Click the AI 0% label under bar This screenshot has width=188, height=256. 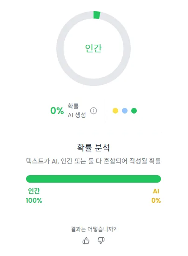pyautogui.click(x=156, y=196)
